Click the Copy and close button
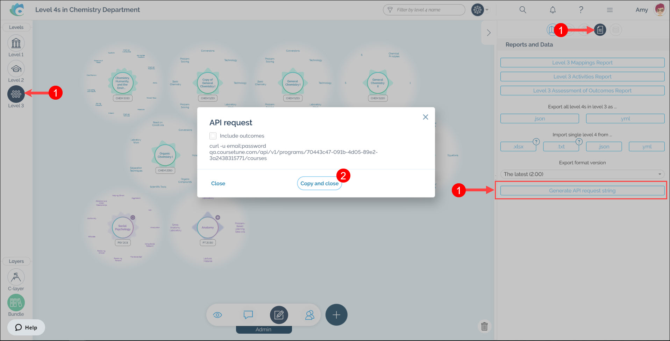The height and width of the screenshot is (341, 670). (319, 183)
